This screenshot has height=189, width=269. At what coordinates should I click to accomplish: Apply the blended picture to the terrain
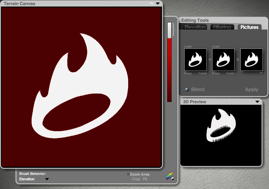tap(252, 89)
